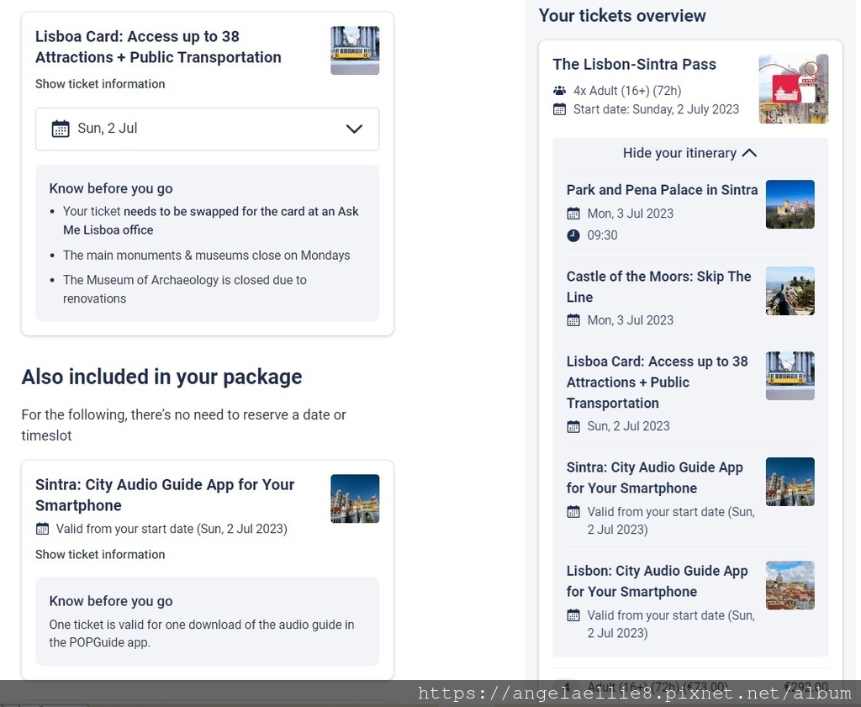Click 'Know before you go' in Lisboa Card box
Viewport: 861px width, 707px height.
111,189
